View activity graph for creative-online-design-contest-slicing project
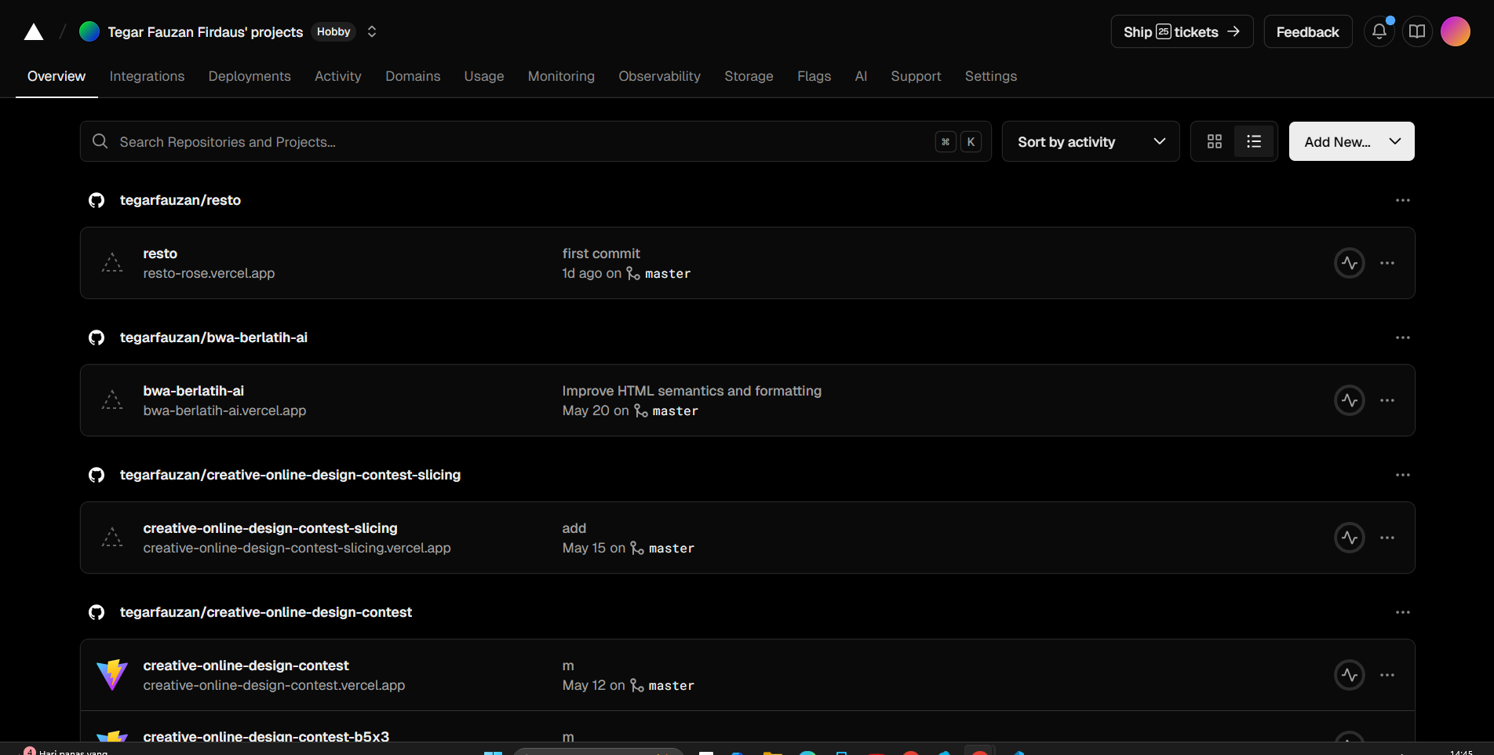Viewport: 1494px width, 755px height. (1350, 538)
